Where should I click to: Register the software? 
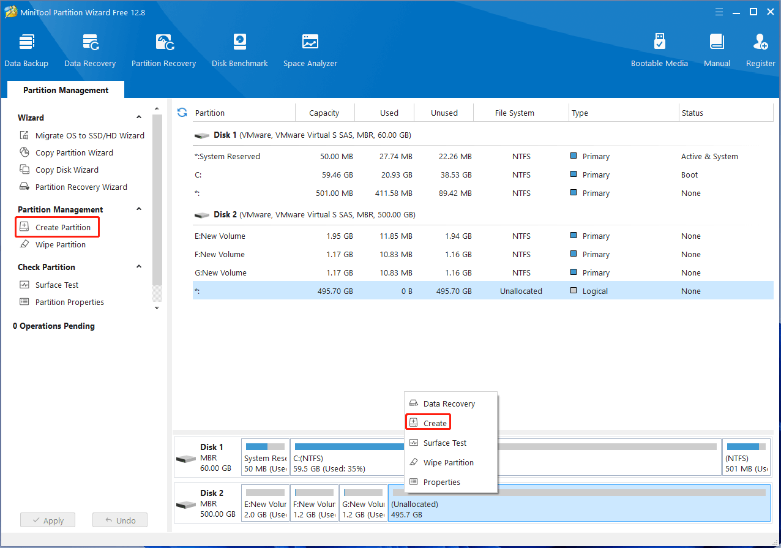click(760, 49)
